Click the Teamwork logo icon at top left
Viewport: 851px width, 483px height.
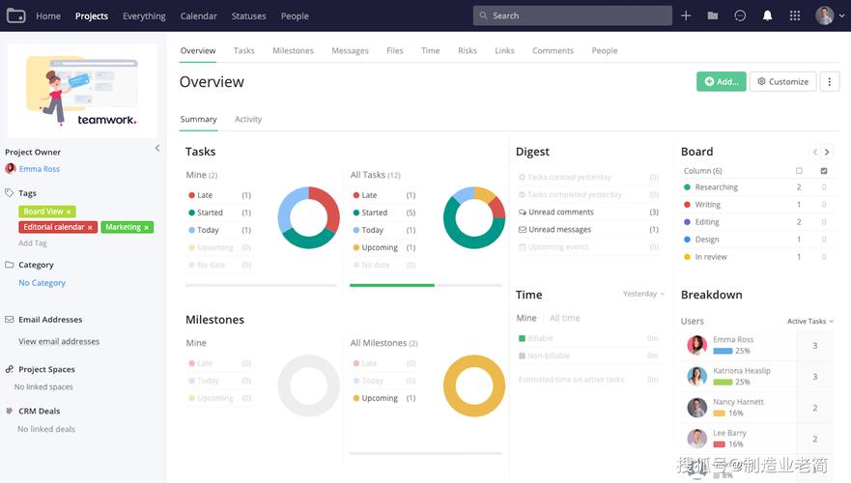[x=14, y=15]
